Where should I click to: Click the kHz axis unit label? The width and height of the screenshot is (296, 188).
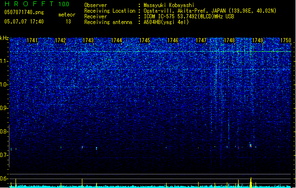click(4, 38)
